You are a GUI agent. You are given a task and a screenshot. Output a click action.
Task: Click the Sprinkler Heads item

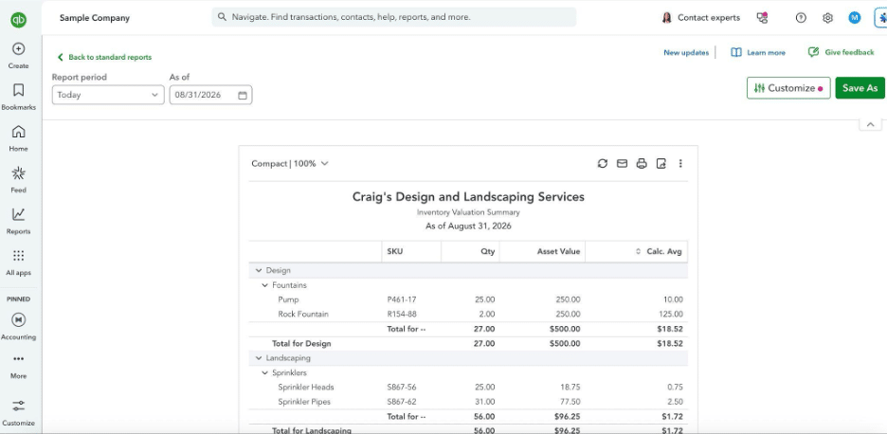(306, 387)
